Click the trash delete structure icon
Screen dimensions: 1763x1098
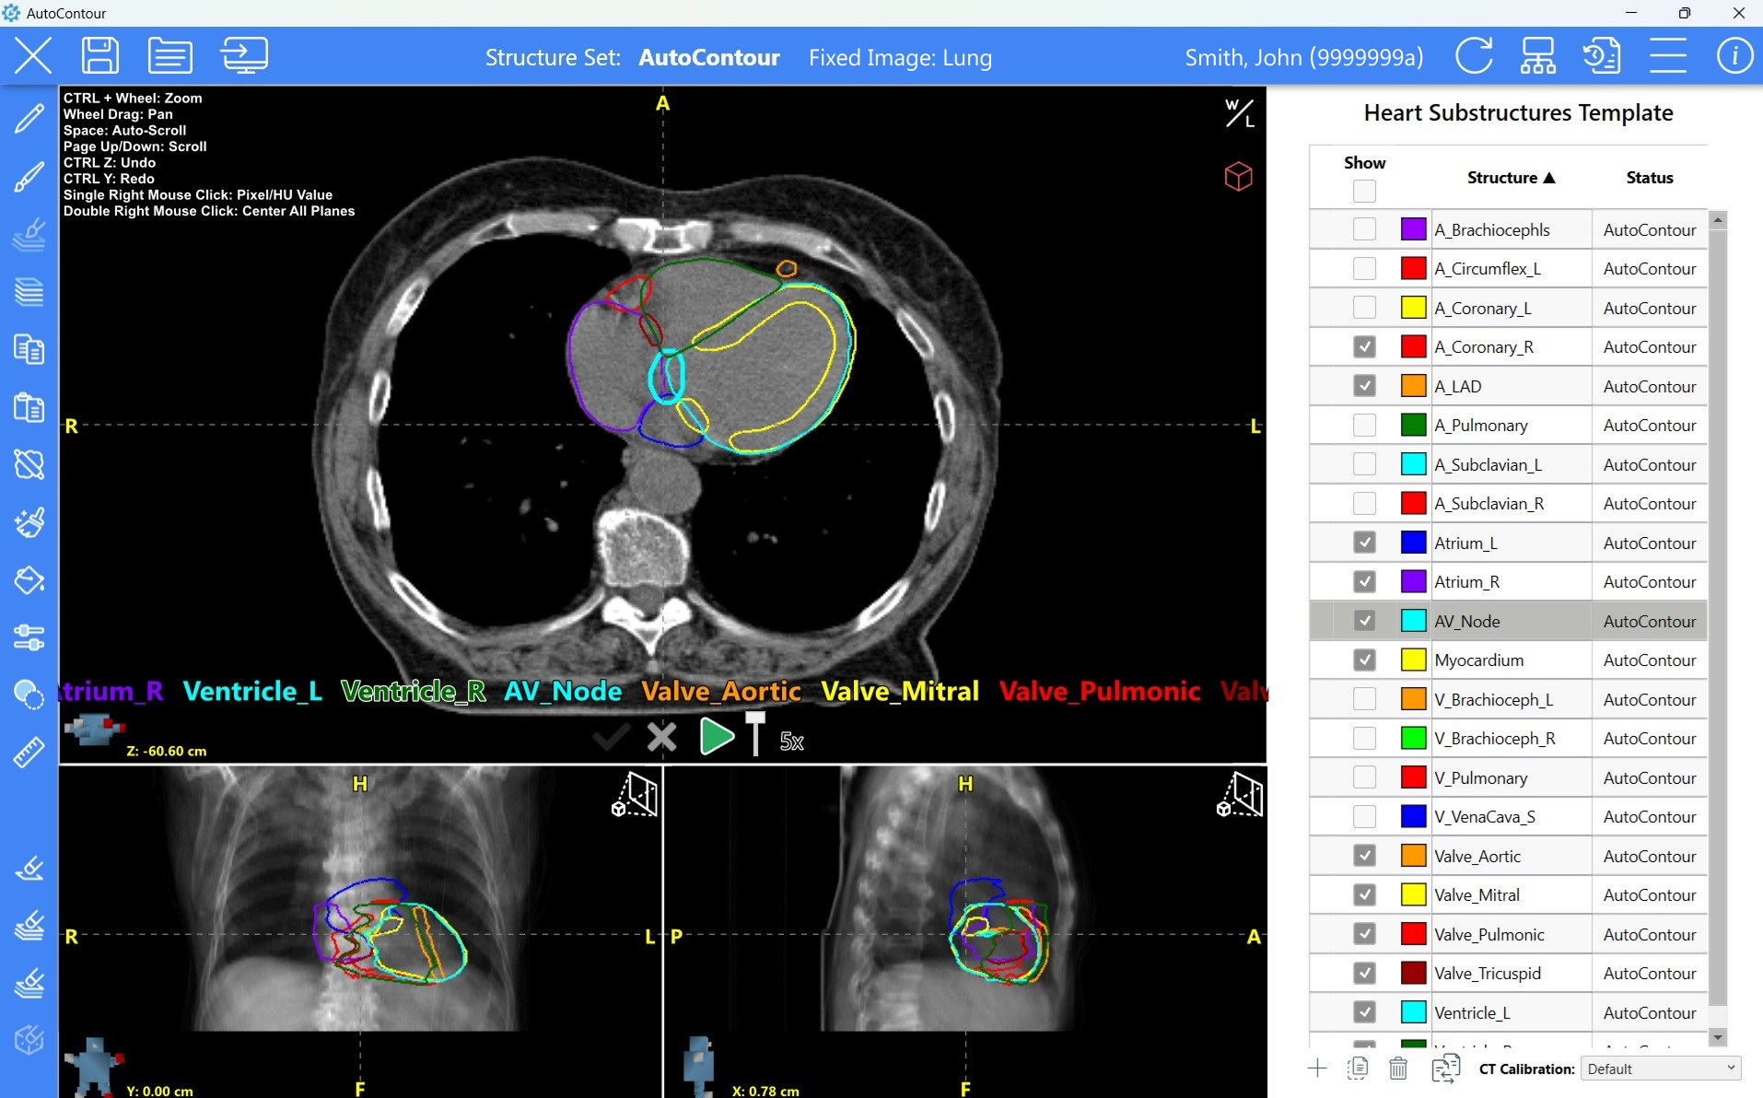coord(1397,1069)
